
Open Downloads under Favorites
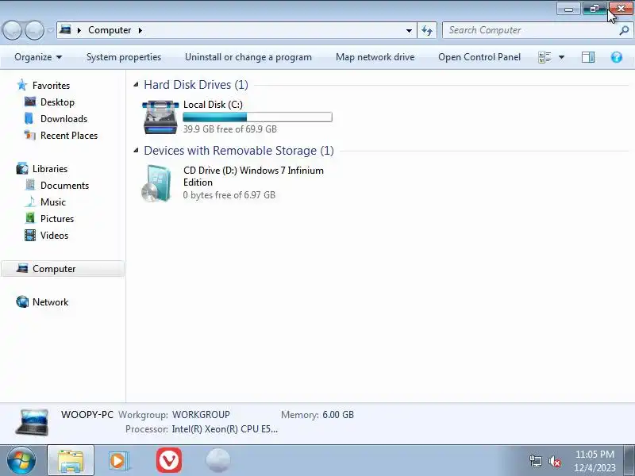[x=63, y=118]
